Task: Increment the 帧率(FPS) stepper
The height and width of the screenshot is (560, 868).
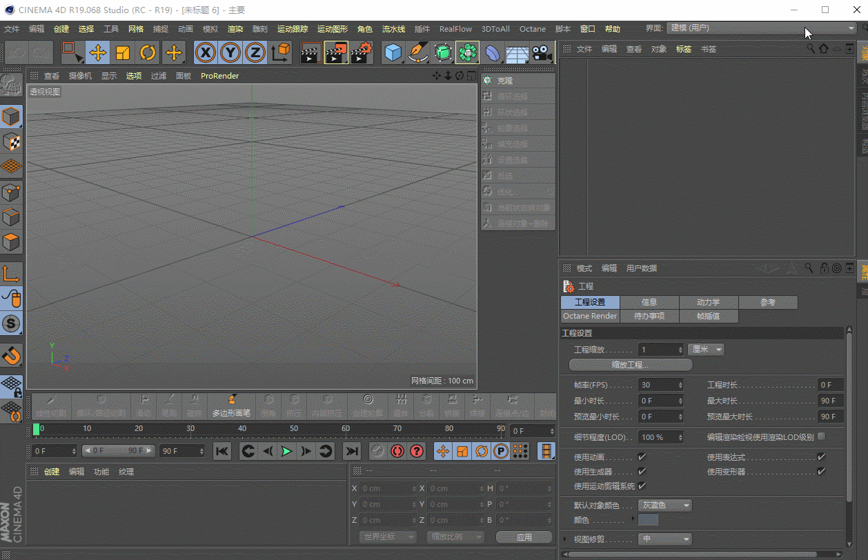Action: coord(681,382)
